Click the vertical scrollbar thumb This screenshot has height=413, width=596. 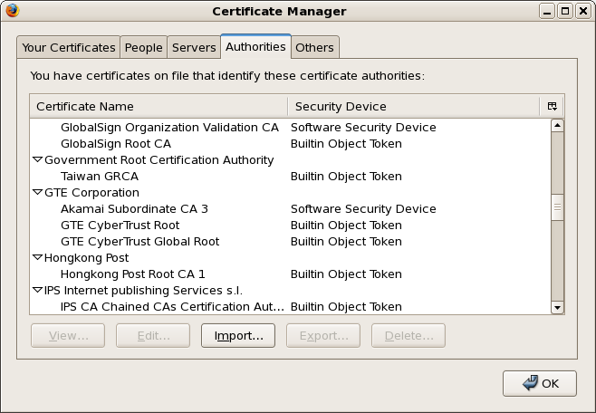point(557,208)
